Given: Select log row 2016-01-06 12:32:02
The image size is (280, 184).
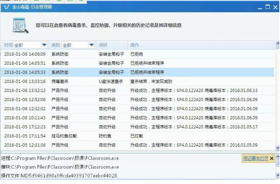Looking at the screenshot, I should pyautogui.click(x=137, y=108).
